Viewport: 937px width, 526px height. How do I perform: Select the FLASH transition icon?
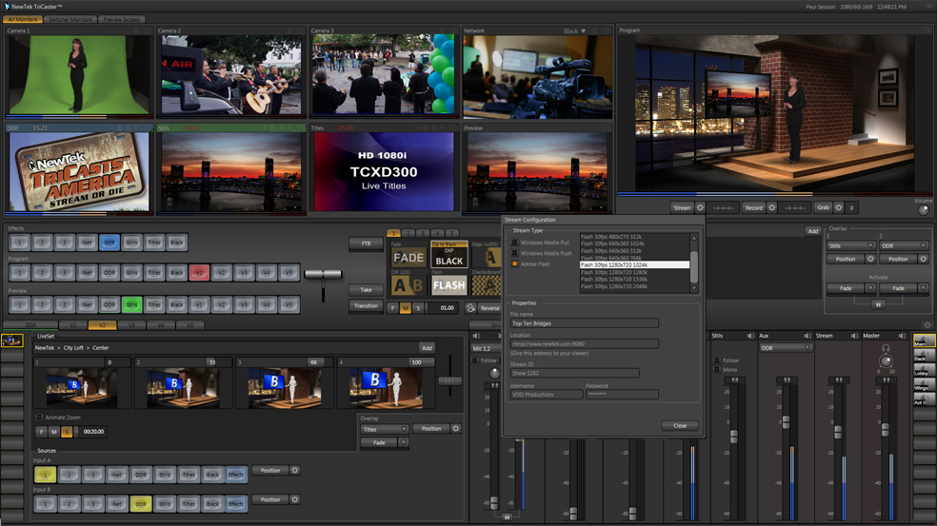pyautogui.click(x=449, y=284)
